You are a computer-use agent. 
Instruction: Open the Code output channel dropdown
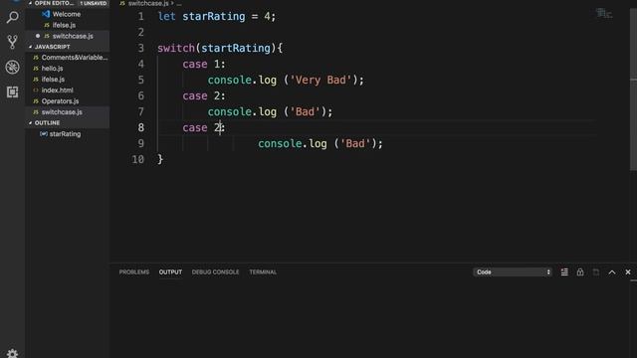pyautogui.click(x=514, y=271)
